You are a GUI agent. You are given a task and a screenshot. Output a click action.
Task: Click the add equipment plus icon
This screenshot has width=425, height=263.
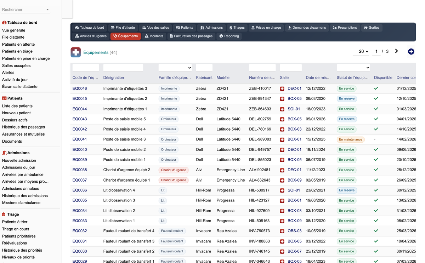411,52
